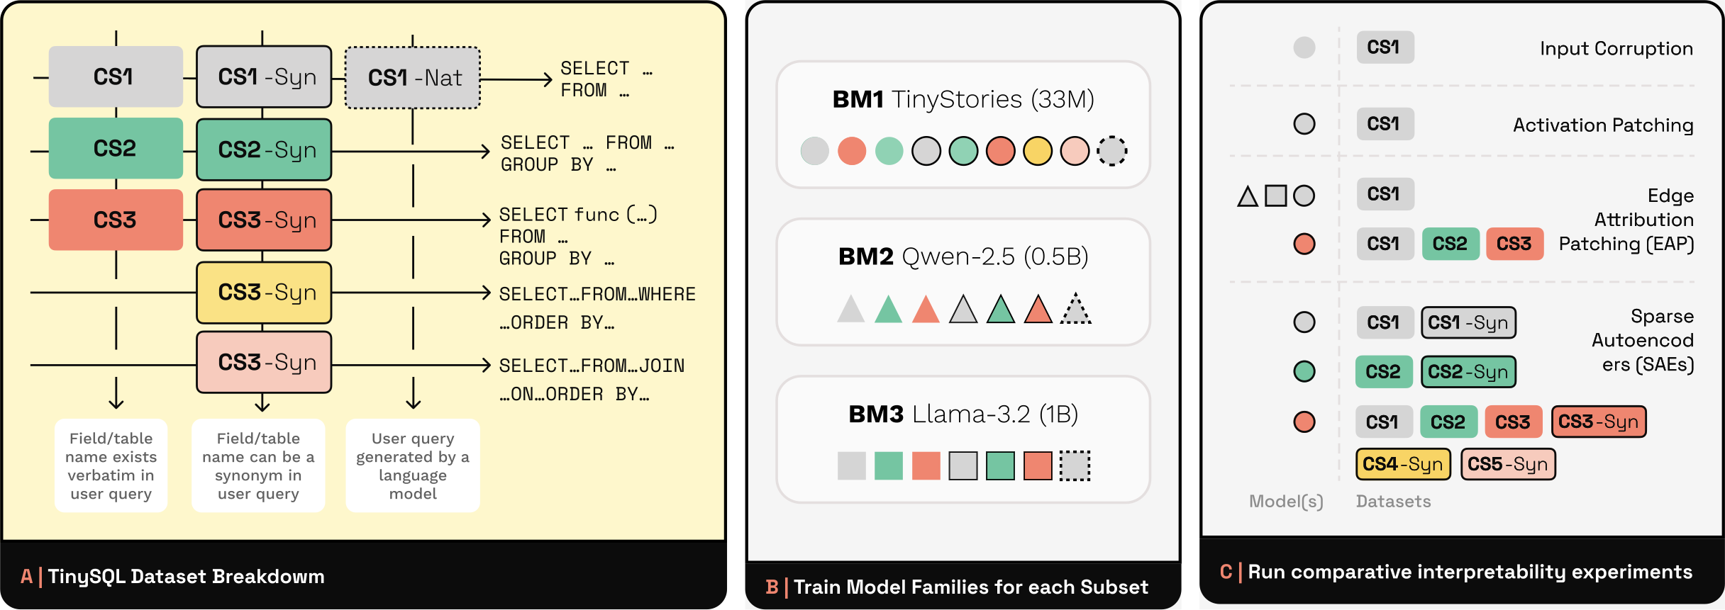Click the square icon in the Edge Attribution row
Image resolution: width=1725 pixels, height=610 pixels.
1275,196
